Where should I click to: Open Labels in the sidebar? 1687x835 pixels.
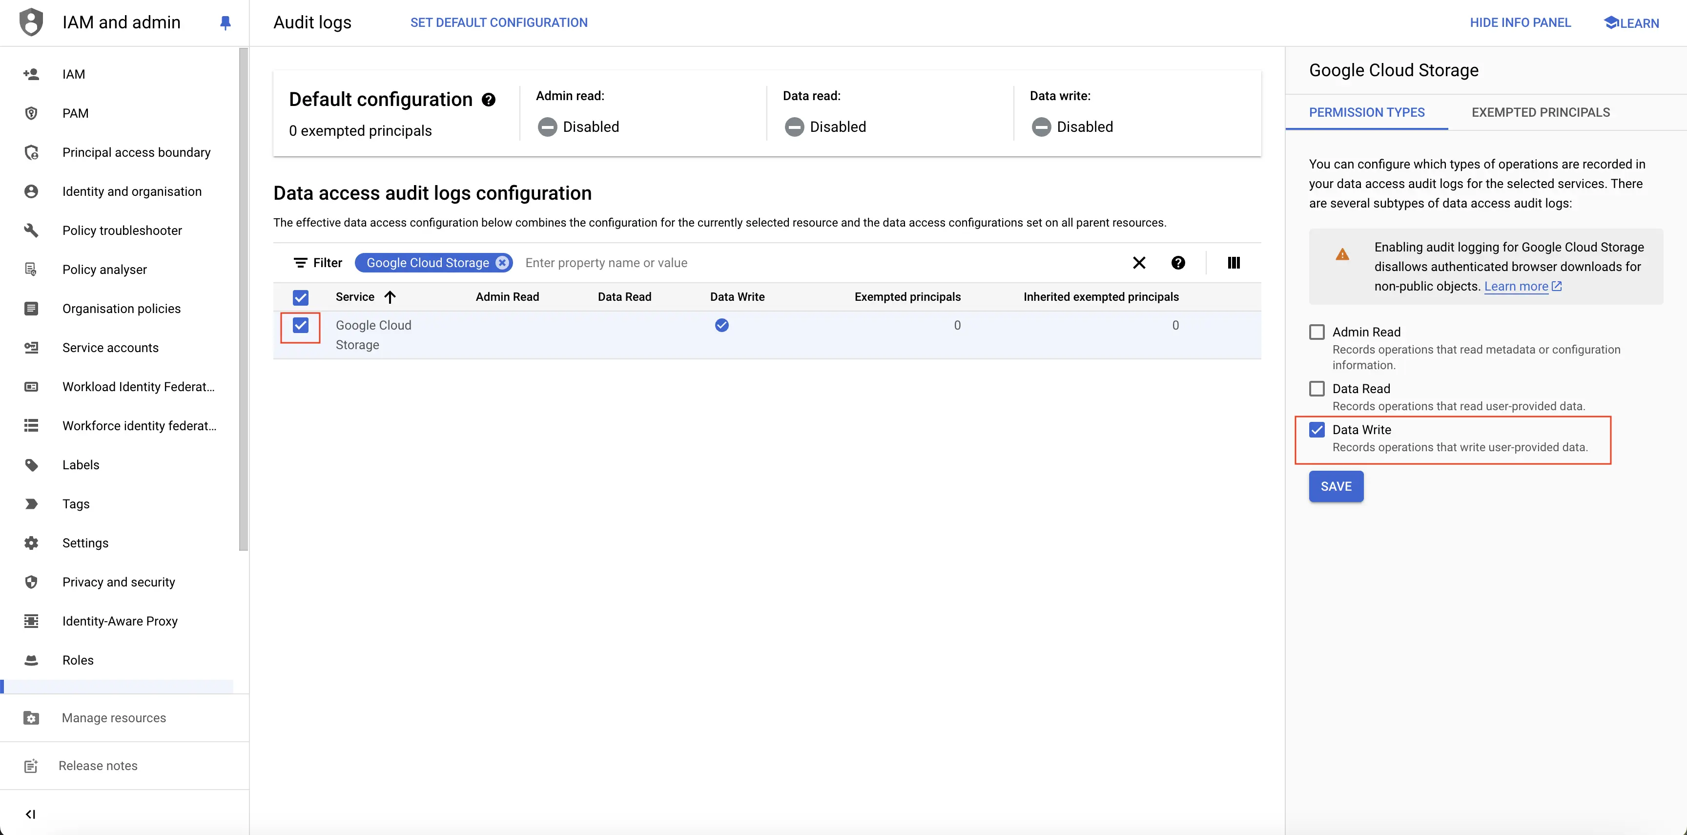[x=81, y=465]
